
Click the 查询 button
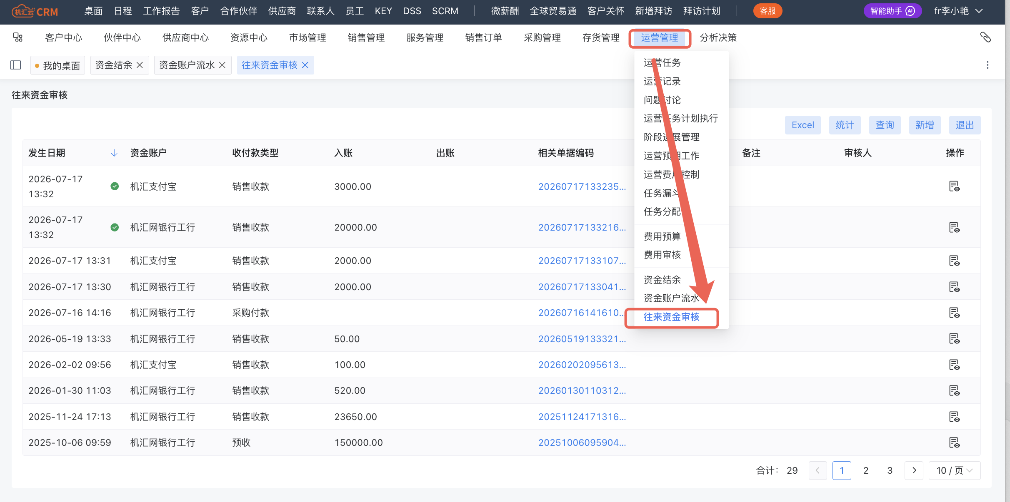[x=885, y=125]
